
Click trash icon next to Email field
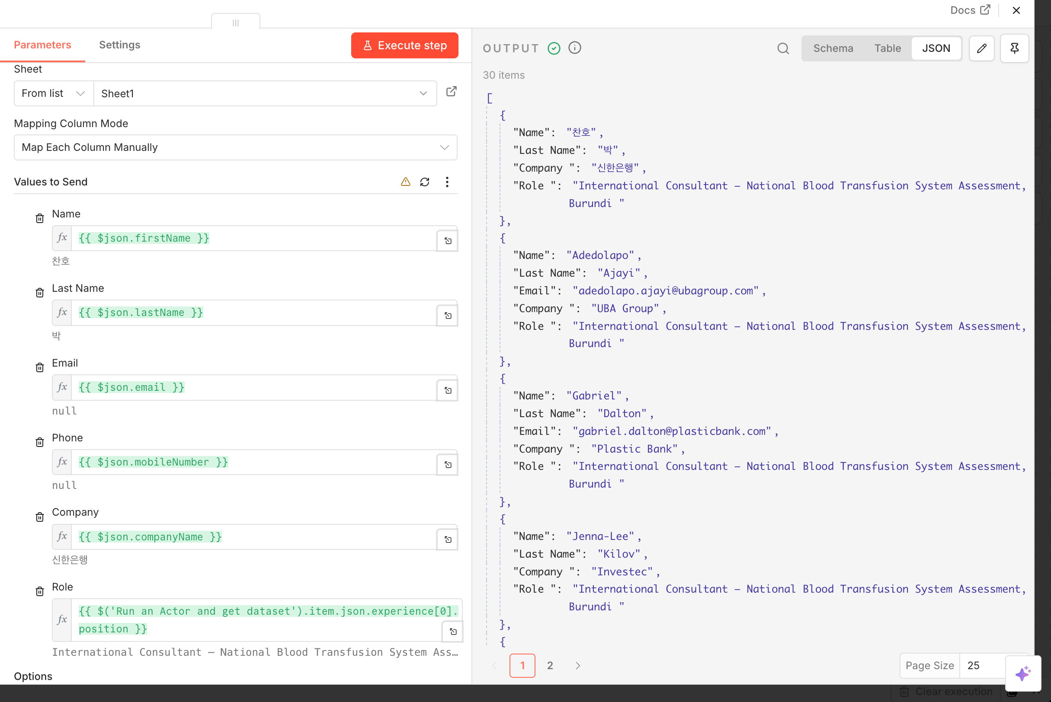40,367
